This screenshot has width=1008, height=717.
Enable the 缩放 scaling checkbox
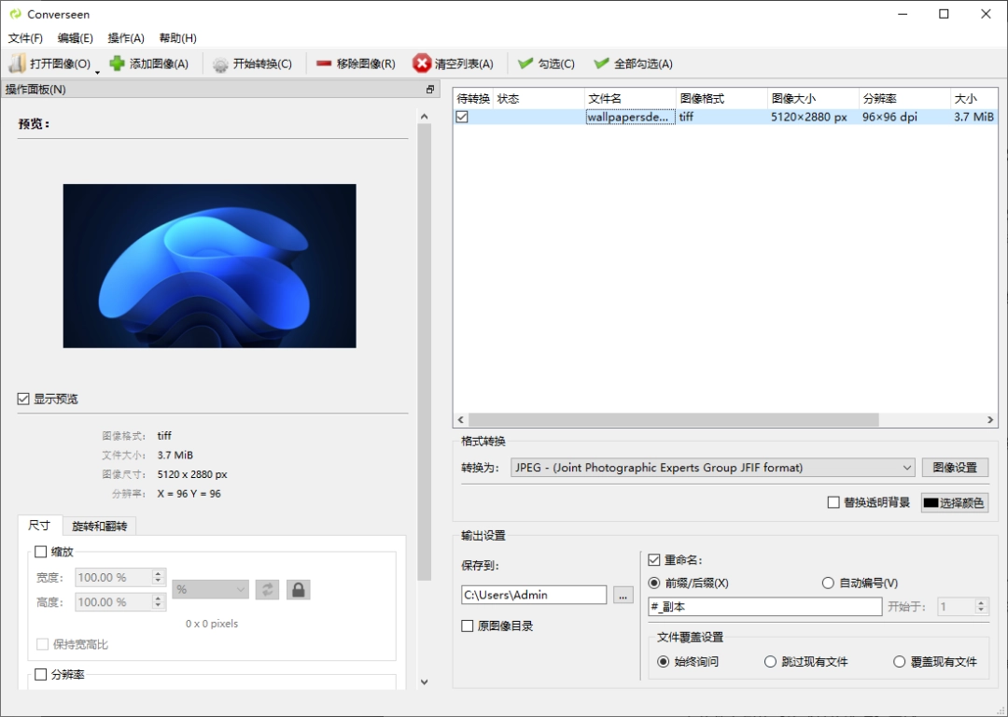[39, 551]
